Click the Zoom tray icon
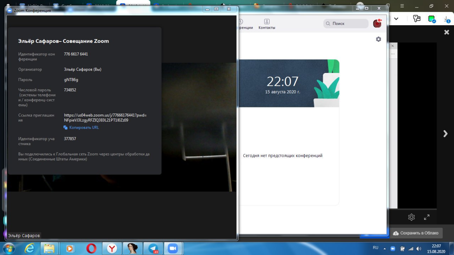 [393, 249]
